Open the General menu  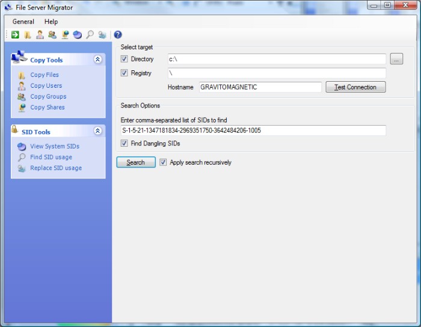(x=23, y=22)
